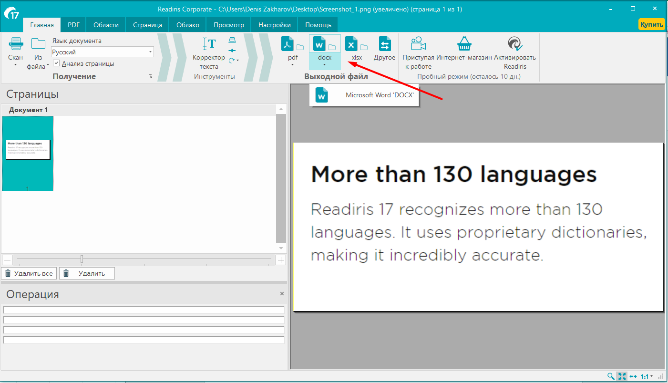Viewport: 668px width, 383px height.
Task: Click the plus button of thumbnail zoom
Action: point(281,260)
